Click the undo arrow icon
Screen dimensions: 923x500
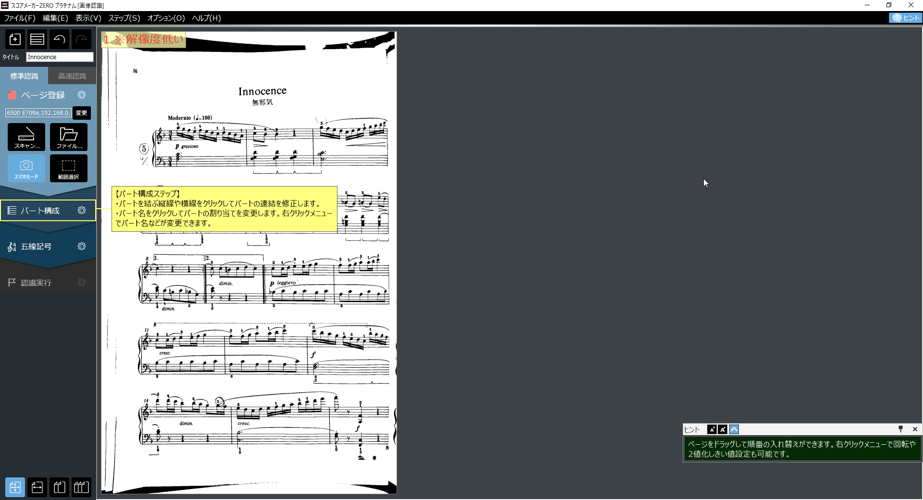click(x=59, y=39)
